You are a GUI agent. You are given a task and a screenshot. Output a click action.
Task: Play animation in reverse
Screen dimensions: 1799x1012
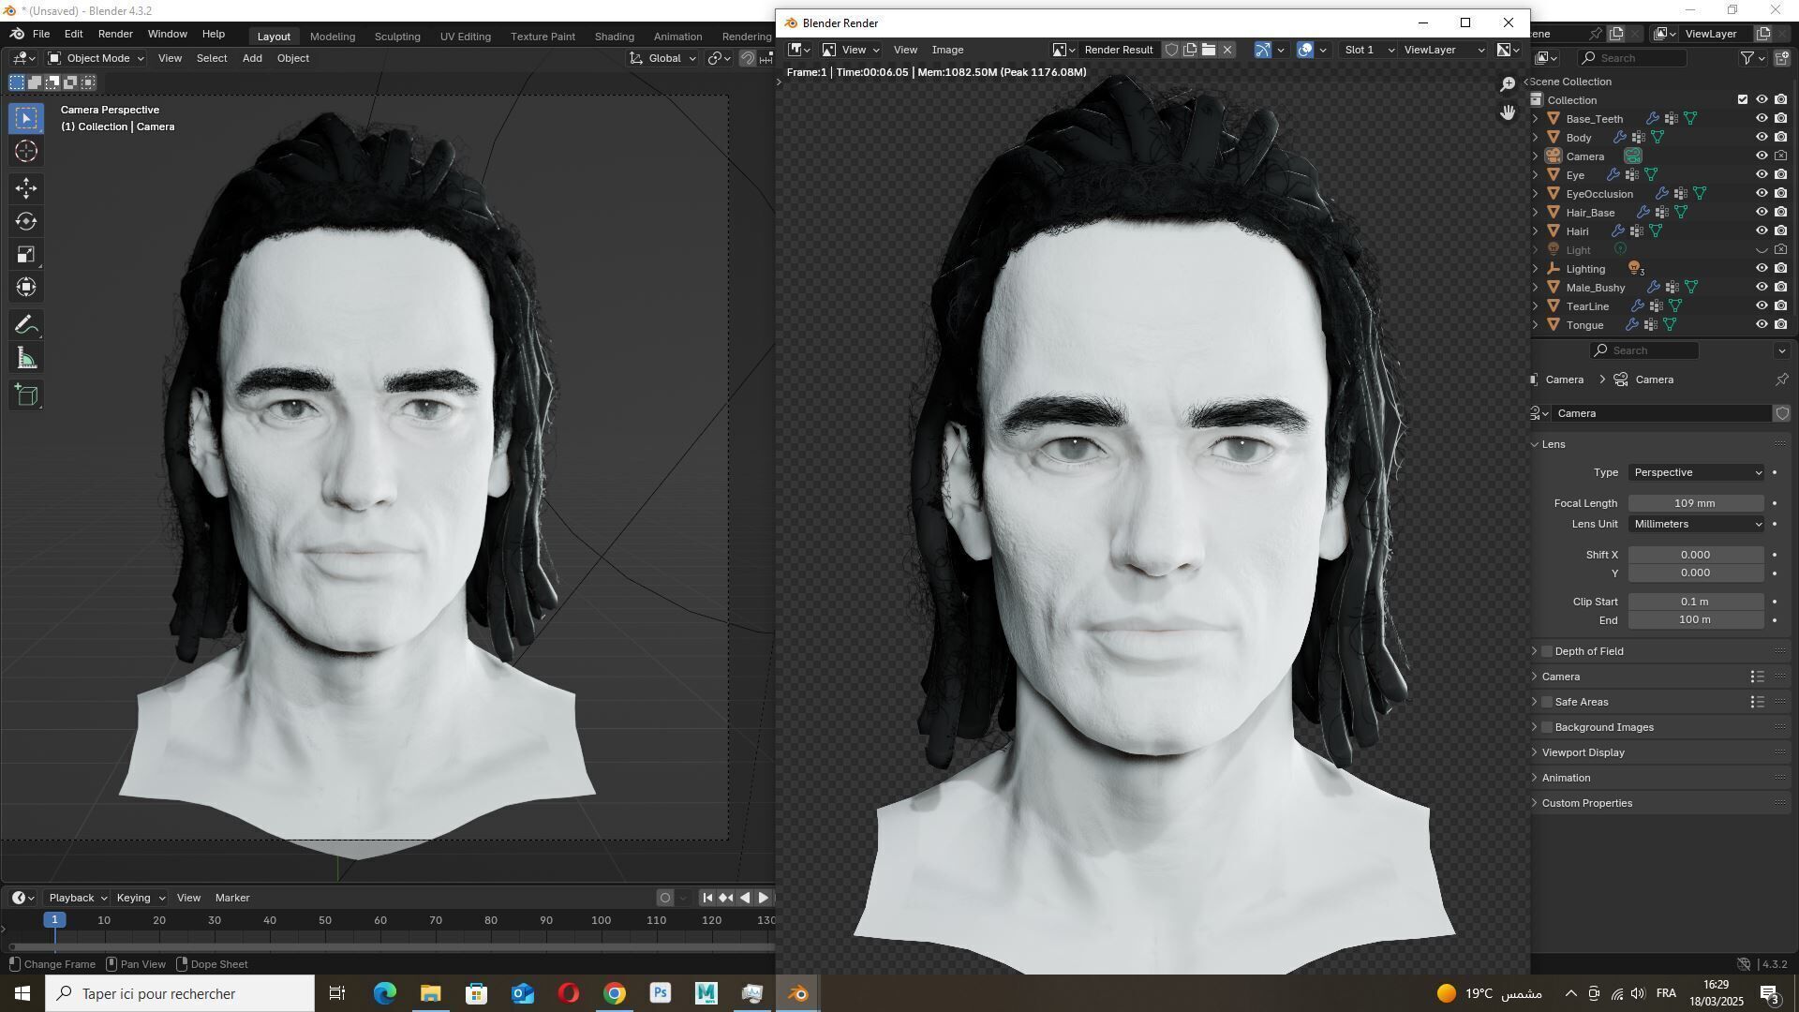(745, 898)
